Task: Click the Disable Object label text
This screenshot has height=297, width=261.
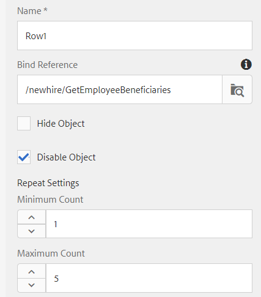Action: coord(66,157)
